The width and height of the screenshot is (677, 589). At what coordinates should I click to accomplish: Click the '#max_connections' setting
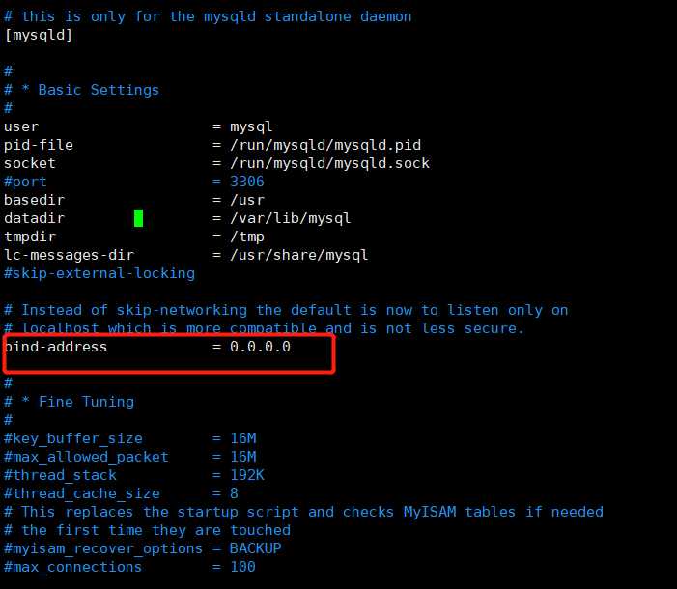click(72, 567)
